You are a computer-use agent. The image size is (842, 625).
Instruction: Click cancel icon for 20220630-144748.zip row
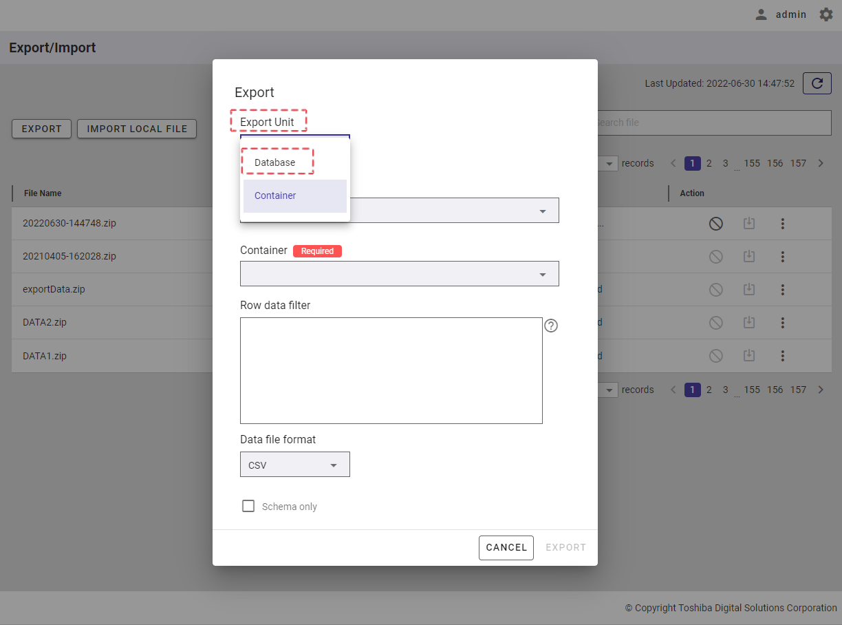[715, 223]
